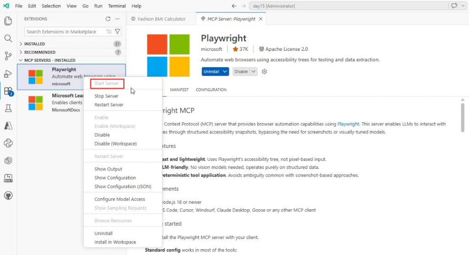
Task: Go forward with the navigation arrow
Action: coord(244,6)
